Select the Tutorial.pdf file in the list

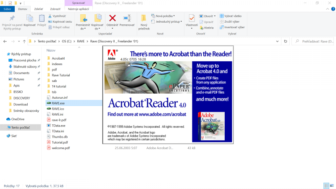point(60,142)
